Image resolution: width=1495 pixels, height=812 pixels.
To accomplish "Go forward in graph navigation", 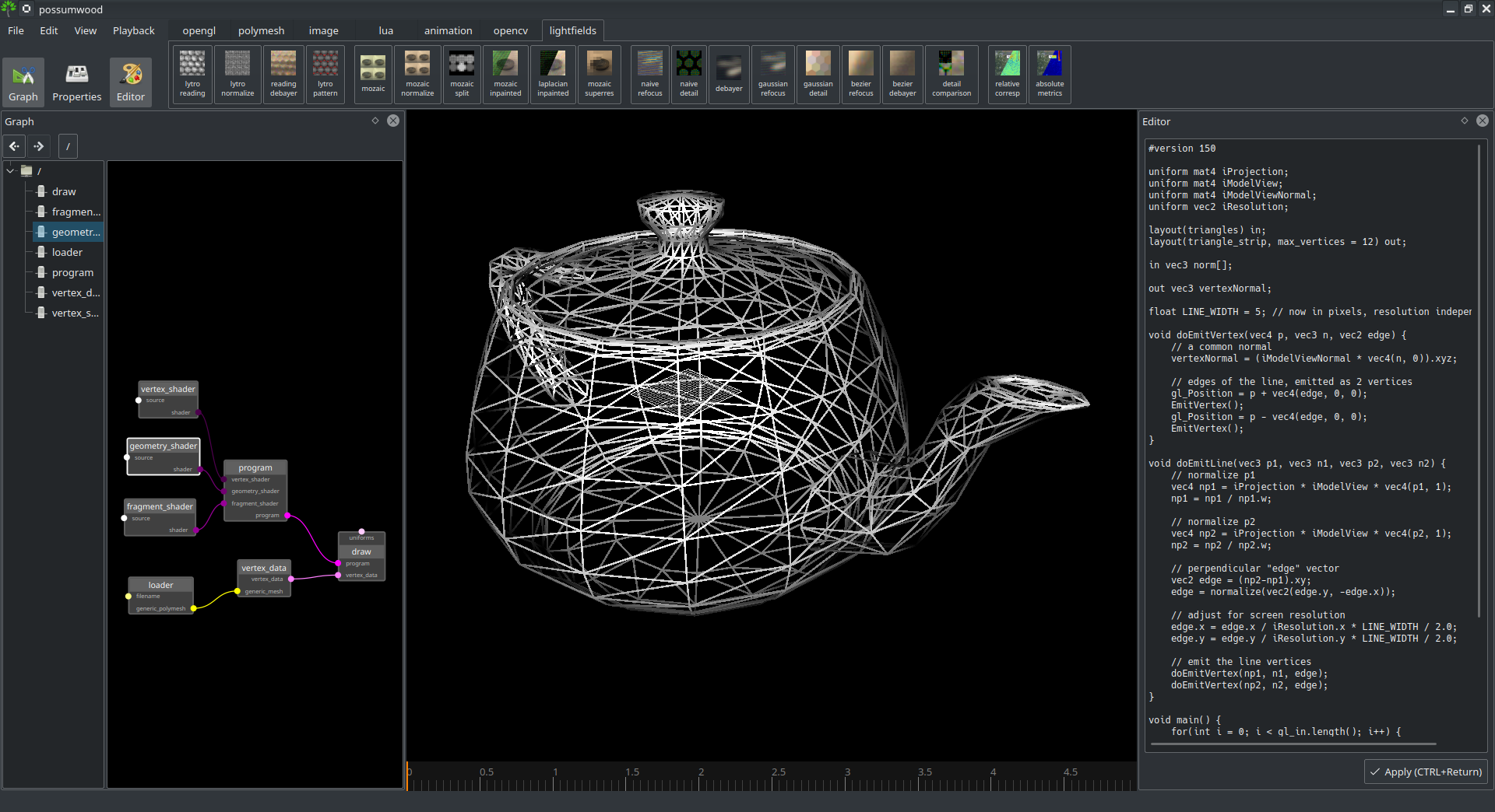I will coord(39,145).
